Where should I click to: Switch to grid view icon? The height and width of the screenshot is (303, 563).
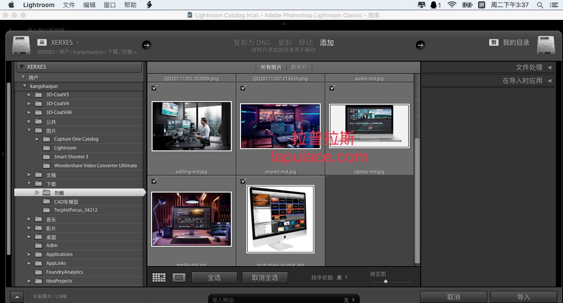159,278
